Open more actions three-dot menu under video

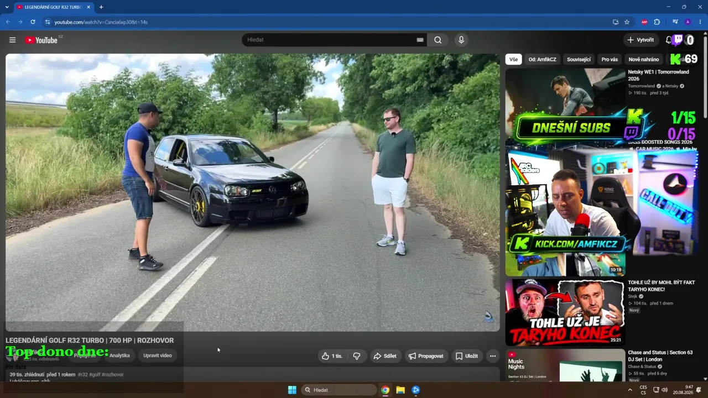coord(493,356)
